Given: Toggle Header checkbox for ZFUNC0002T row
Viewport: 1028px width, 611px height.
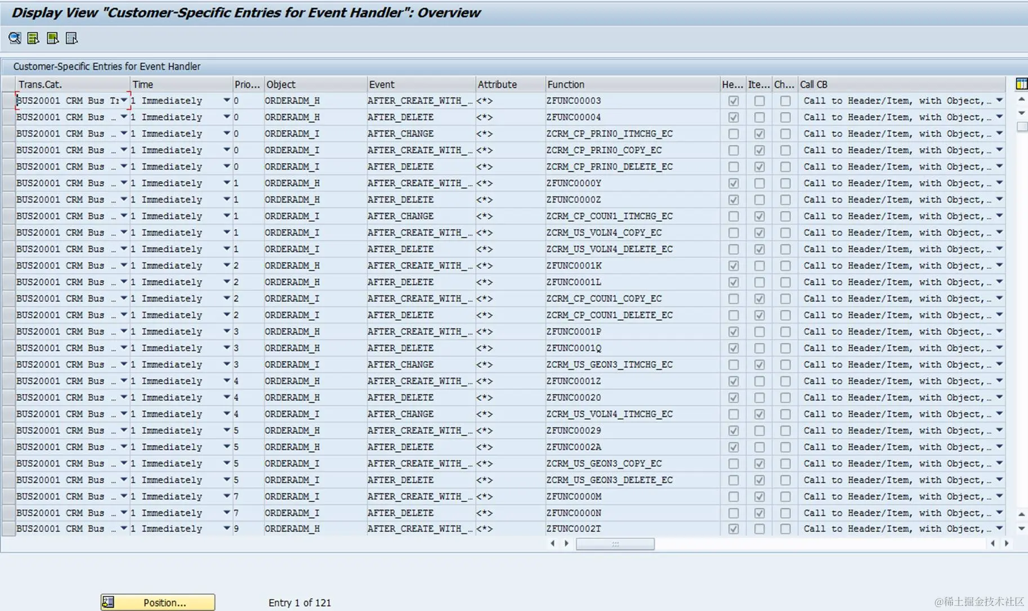Looking at the screenshot, I should (x=733, y=529).
